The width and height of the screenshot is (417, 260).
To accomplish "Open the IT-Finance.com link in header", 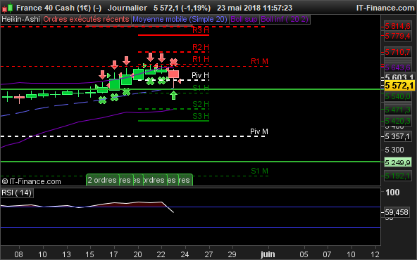I will point(385,8).
